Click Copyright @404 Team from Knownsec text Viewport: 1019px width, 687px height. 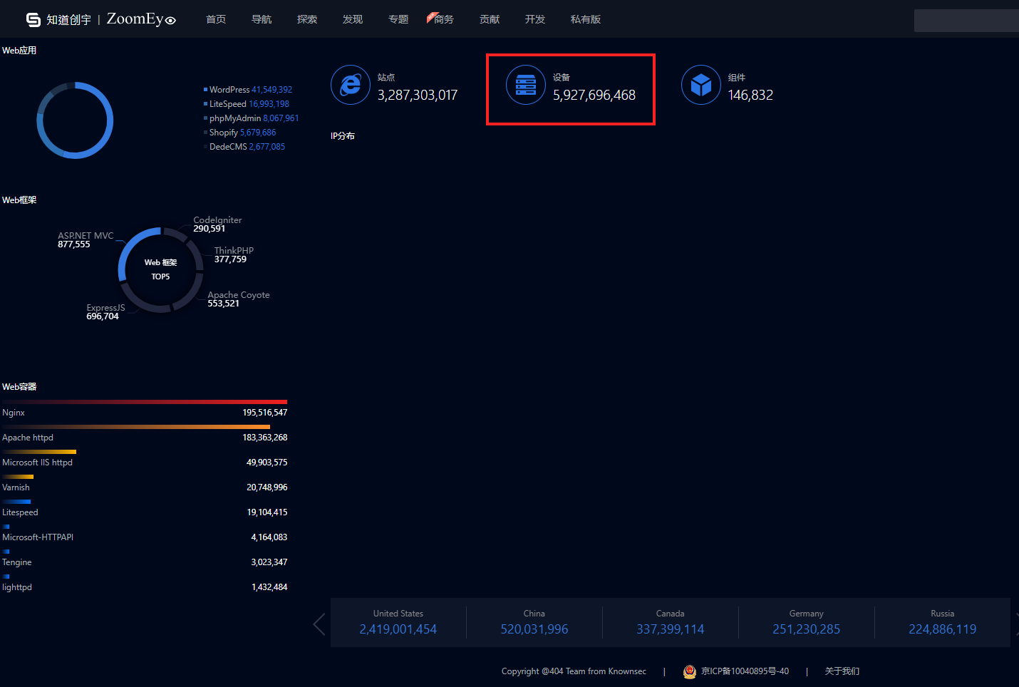tap(574, 671)
